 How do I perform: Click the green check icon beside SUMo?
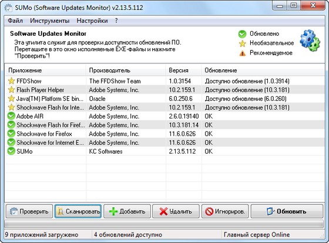(x=11, y=151)
